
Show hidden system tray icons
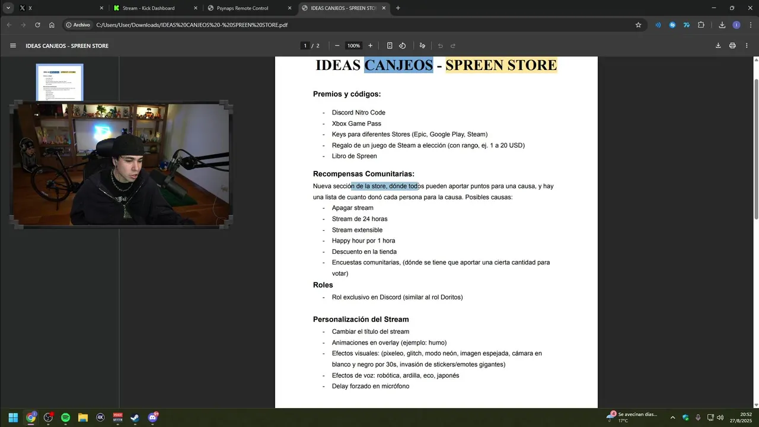[x=672, y=418]
